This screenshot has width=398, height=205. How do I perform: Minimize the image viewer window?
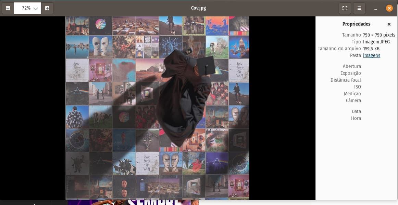pyautogui.click(x=376, y=8)
